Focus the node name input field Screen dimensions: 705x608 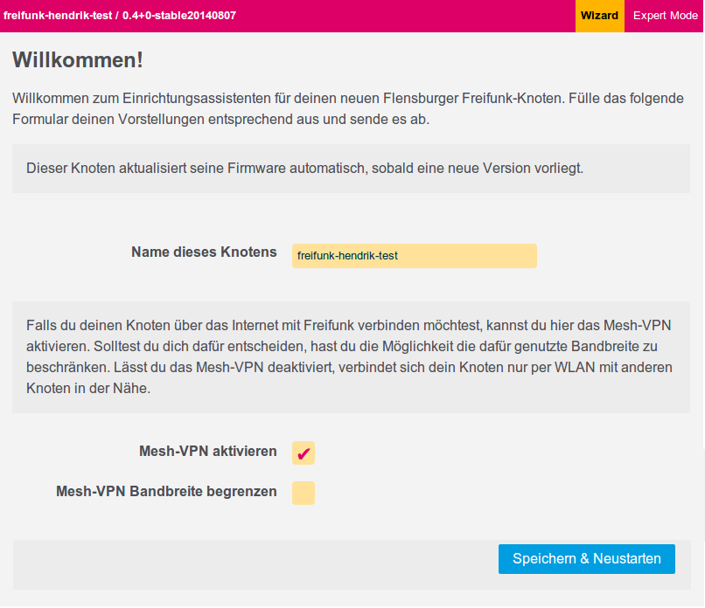(x=414, y=256)
